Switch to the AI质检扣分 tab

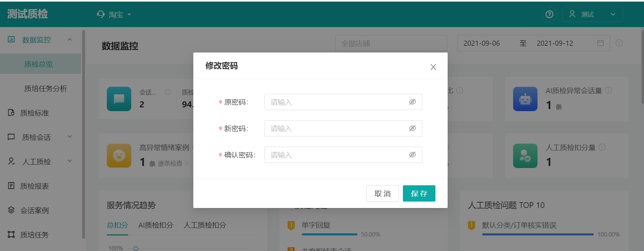[156, 225]
